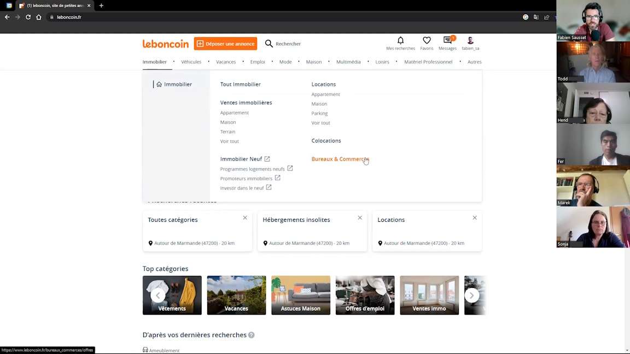
Task: Choose Appartement under Ventes immobilières
Action: coord(234,113)
